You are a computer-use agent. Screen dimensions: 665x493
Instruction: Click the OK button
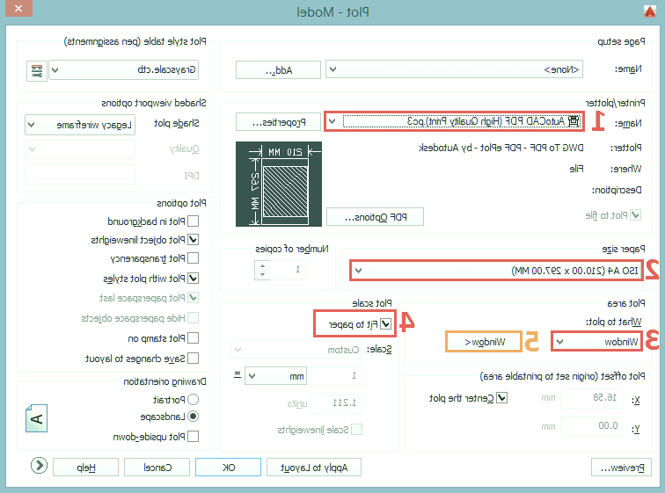228,468
